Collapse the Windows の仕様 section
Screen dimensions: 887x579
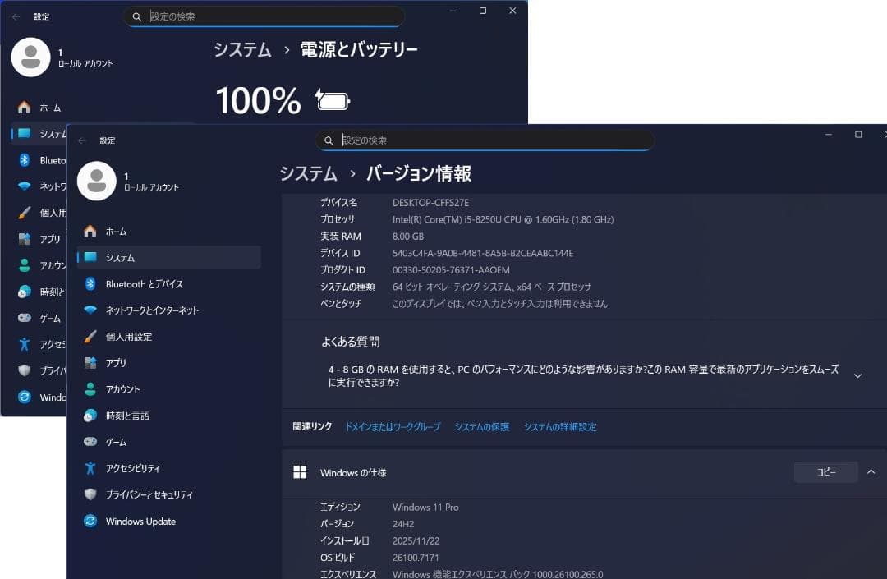coord(871,471)
